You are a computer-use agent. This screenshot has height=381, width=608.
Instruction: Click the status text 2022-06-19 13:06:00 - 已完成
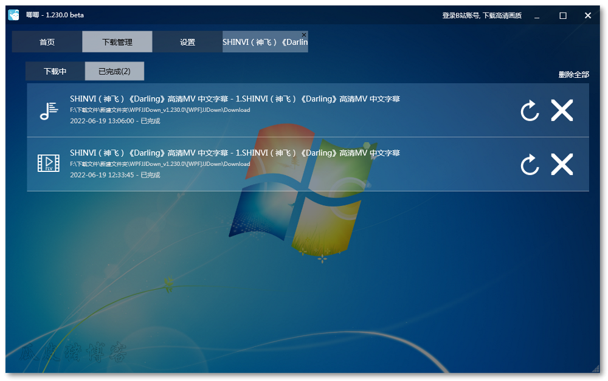click(115, 121)
